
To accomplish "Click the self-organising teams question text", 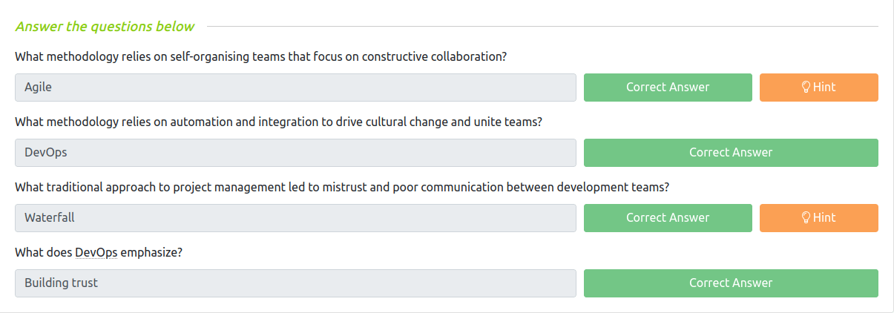I will (x=260, y=56).
